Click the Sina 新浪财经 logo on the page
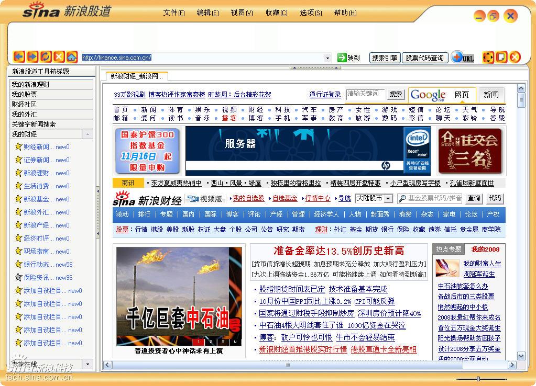Image resolution: width=536 pixels, height=386 pixels. [147, 199]
